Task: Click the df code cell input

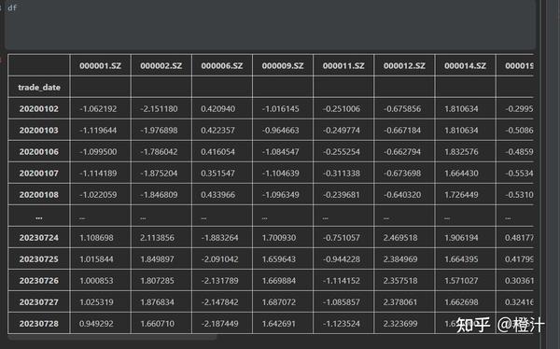Action: (x=270, y=24)
